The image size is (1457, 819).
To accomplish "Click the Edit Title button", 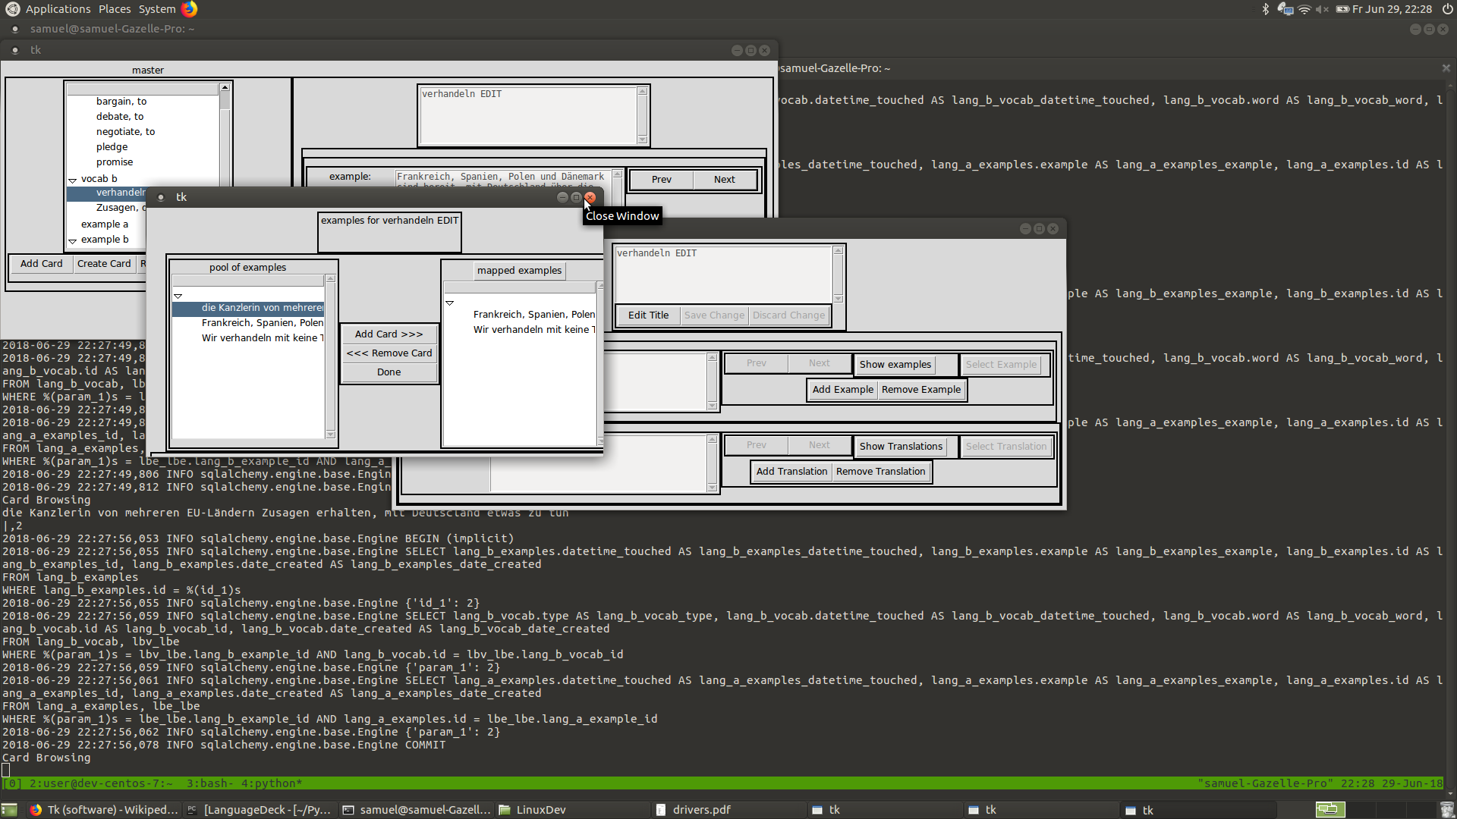I will 649,315.
